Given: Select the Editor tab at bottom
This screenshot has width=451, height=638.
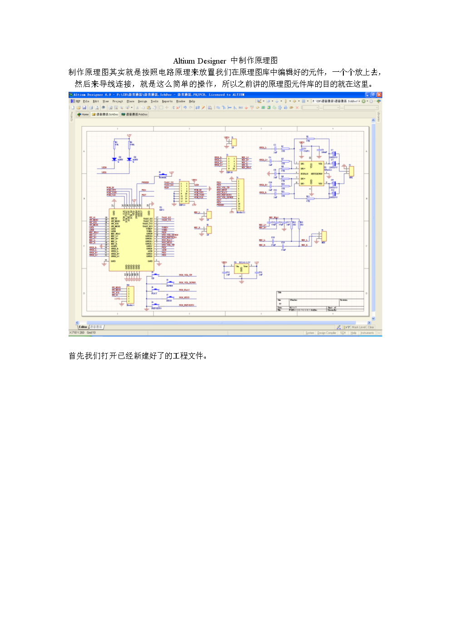Looking at the screenshot, I should point(83,327).
